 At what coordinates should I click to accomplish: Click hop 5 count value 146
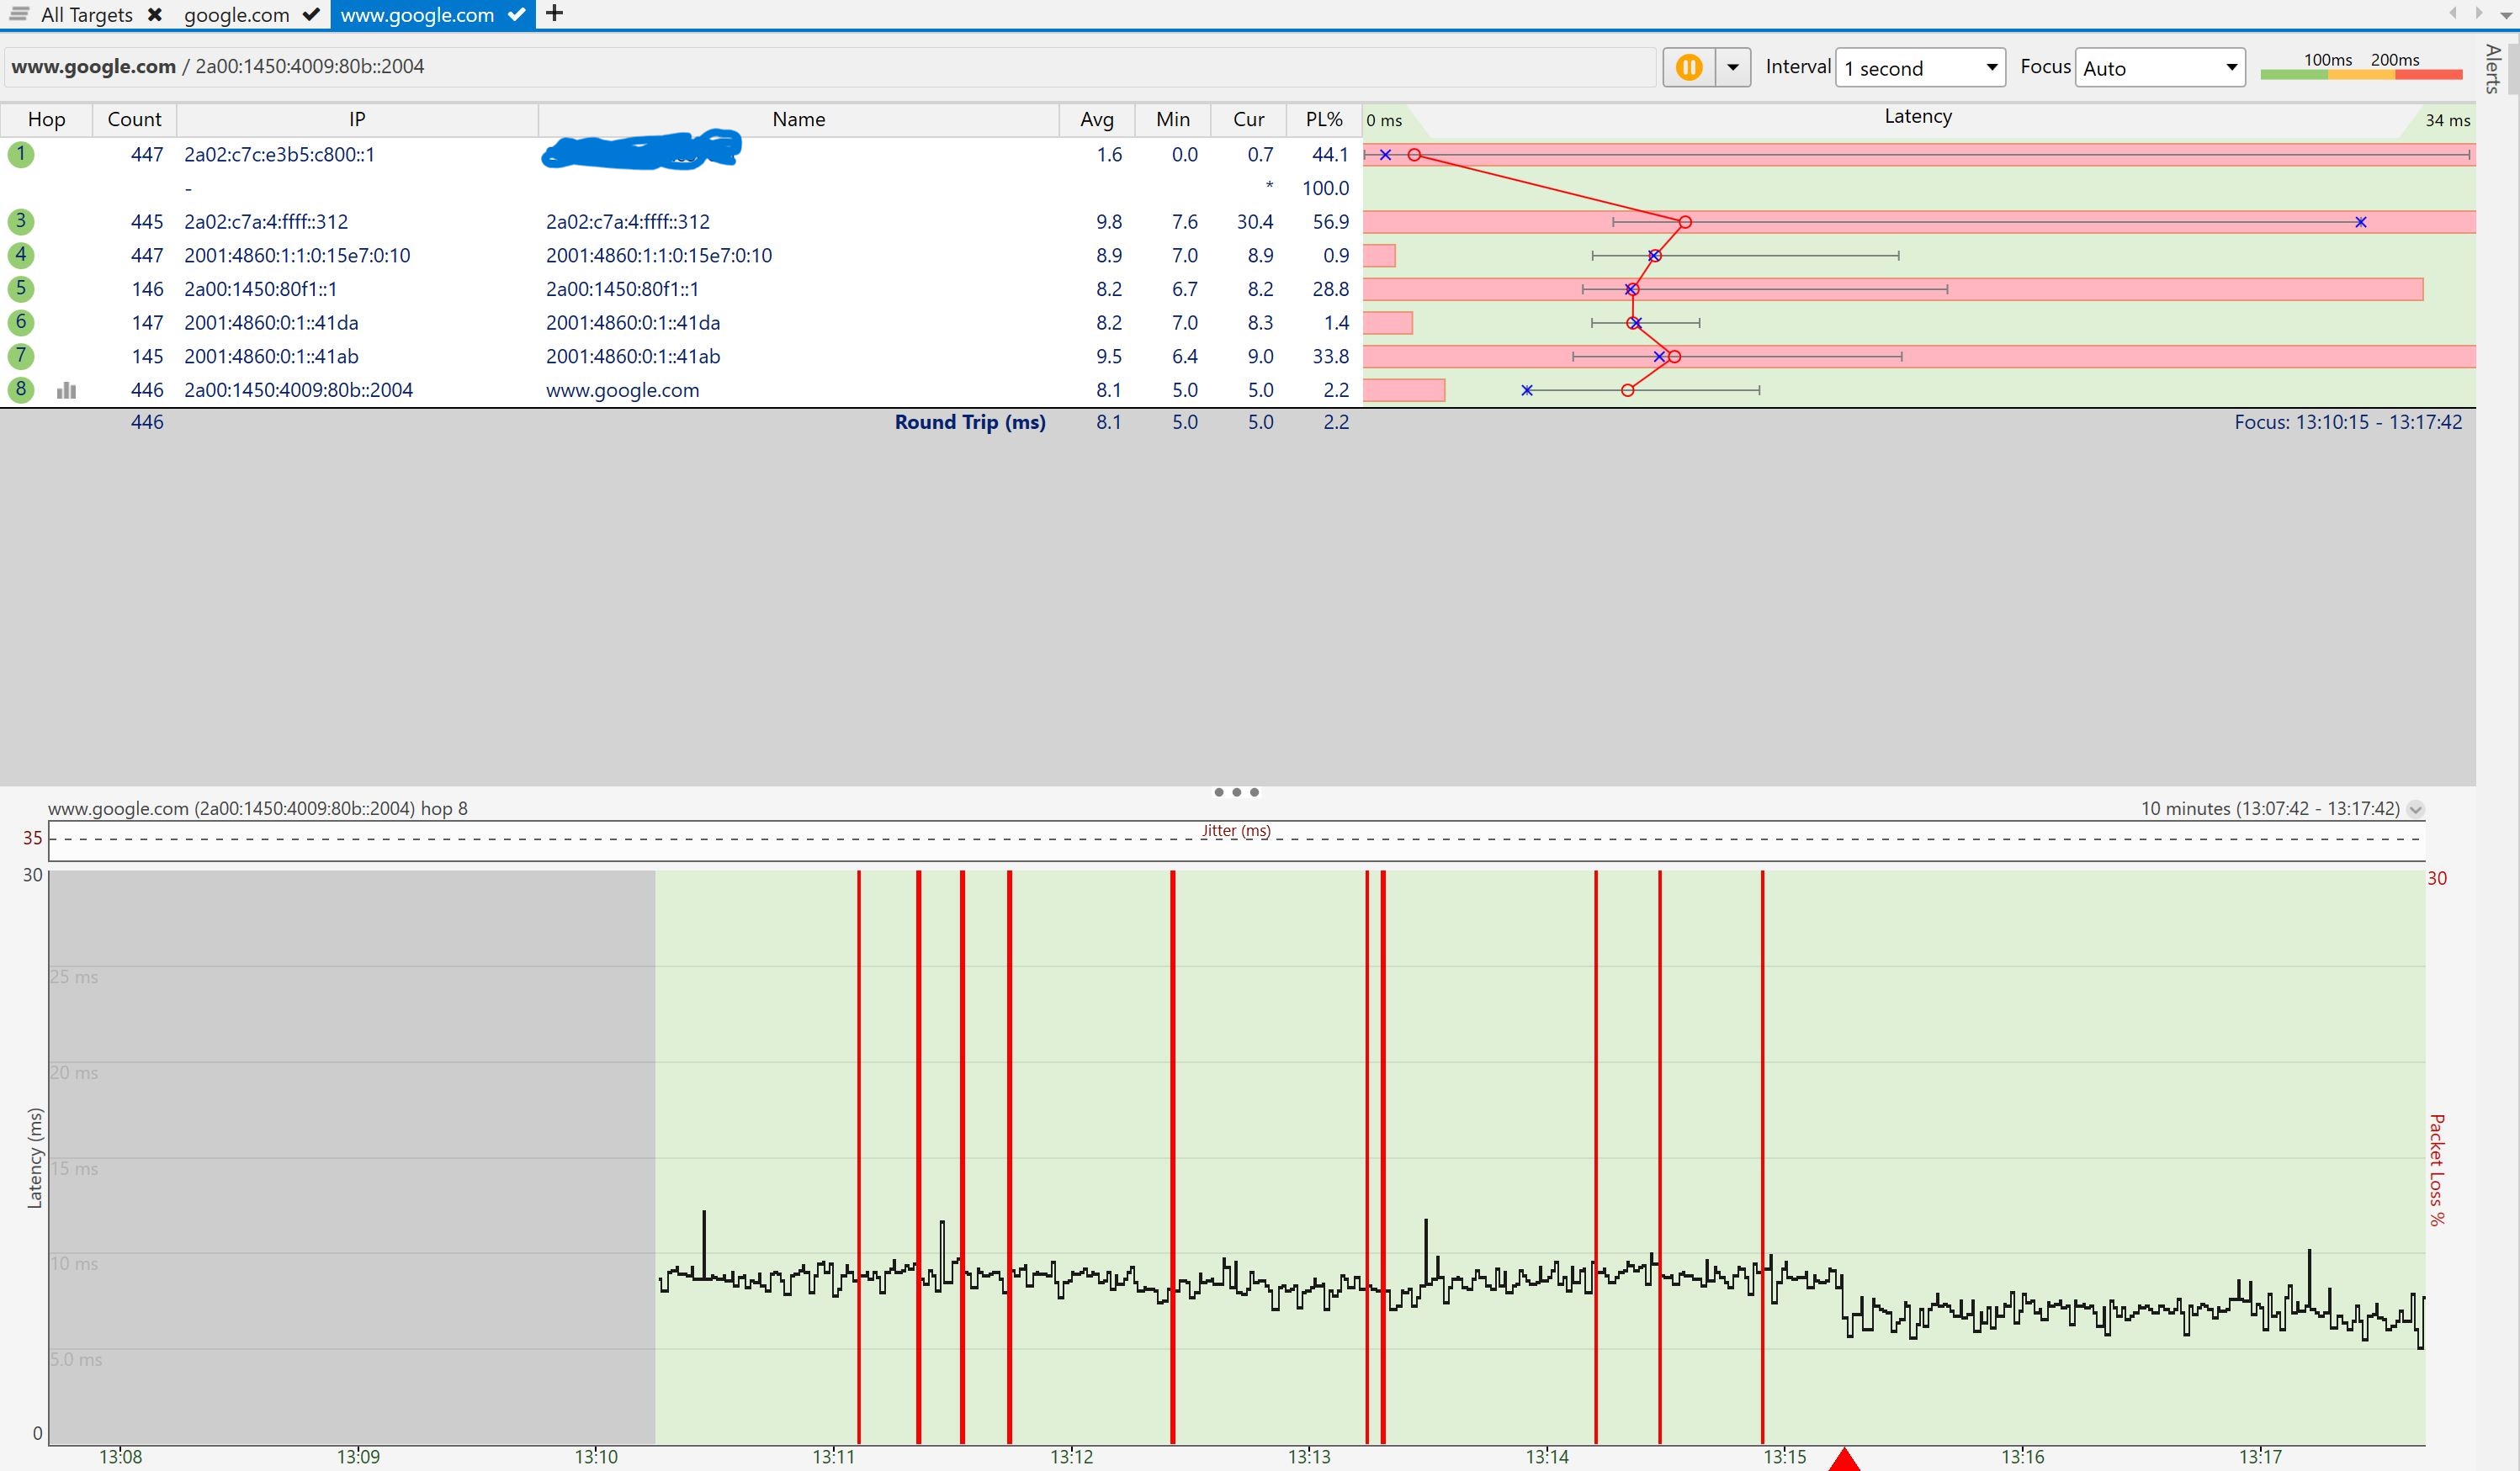click(147, 290)
